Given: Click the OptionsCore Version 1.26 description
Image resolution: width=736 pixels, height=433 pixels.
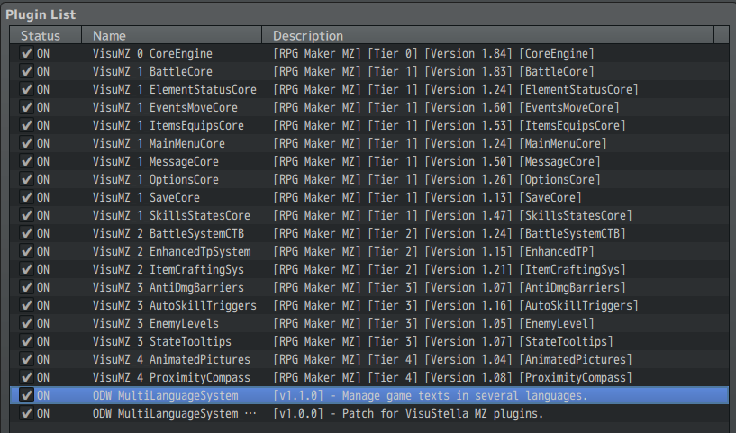Looking at the screenshot, I should coord(437,179).
